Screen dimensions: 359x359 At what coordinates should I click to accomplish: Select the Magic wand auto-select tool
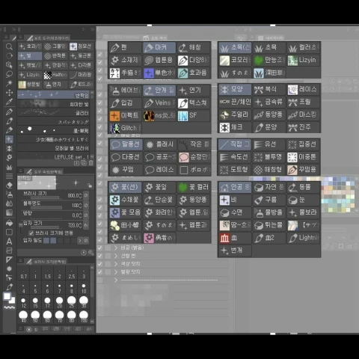pyautogui.click(x=9, y=83)
